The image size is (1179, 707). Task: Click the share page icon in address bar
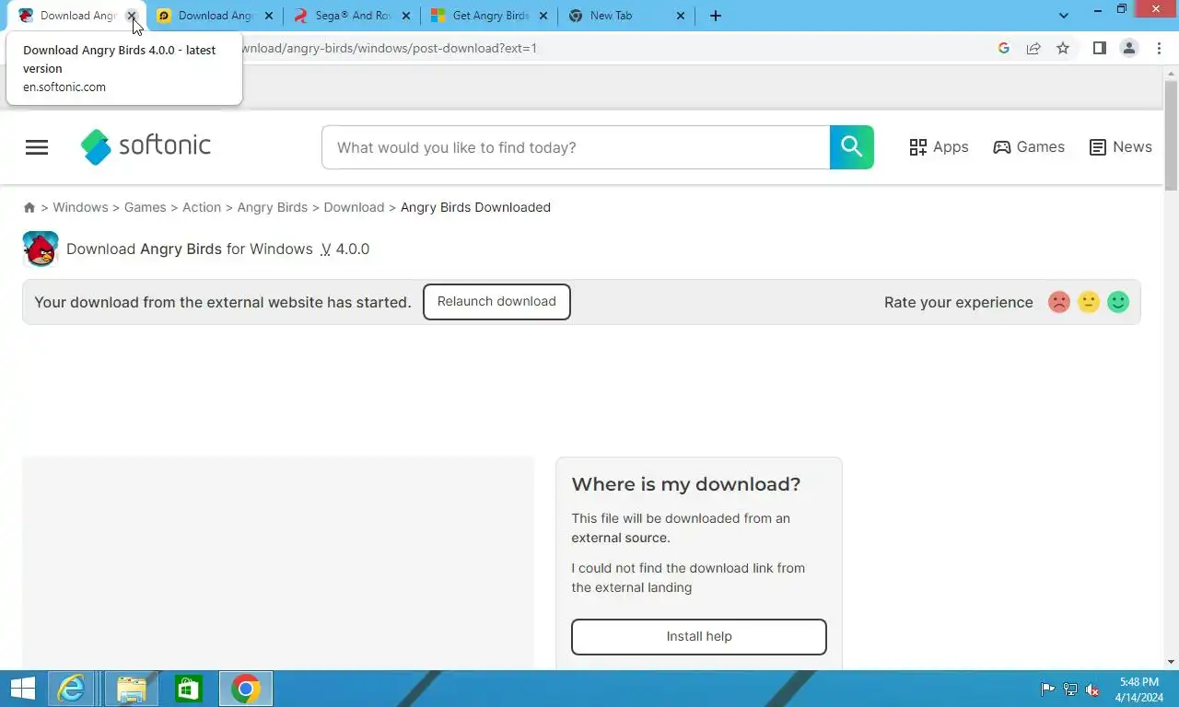point(1033,48)
